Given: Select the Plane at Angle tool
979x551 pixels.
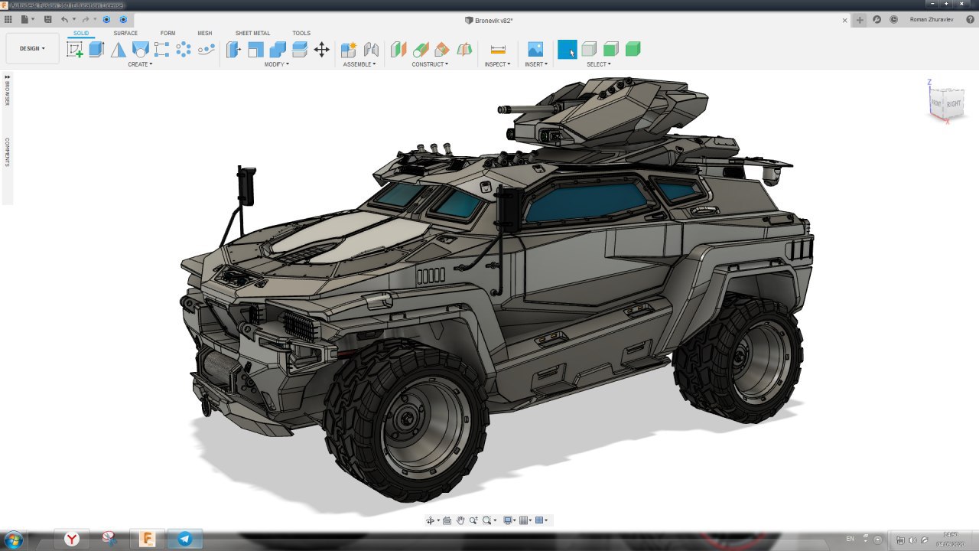Looking at the screenshot, I should point(442,50).
